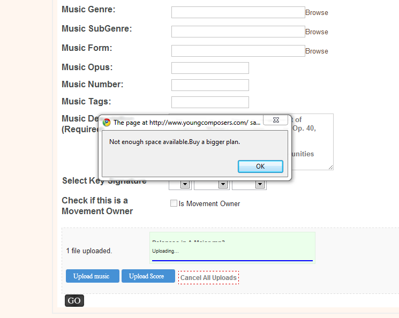The height and width of the screenshot is (318, 399).
Task: Click Browse next to Music Genre
Action: point(317,13)
